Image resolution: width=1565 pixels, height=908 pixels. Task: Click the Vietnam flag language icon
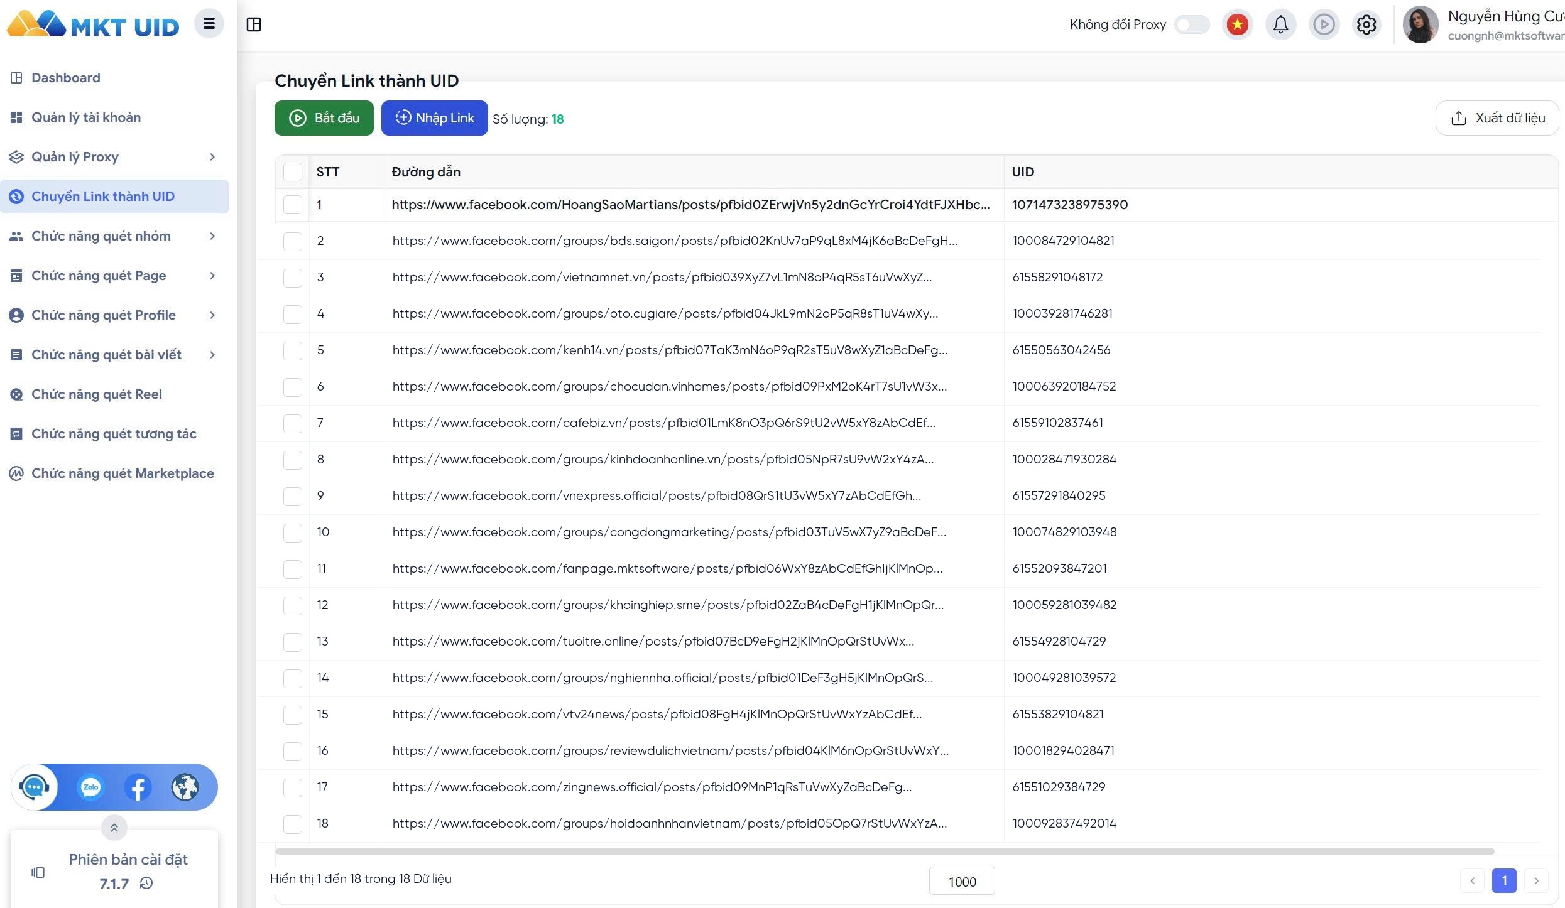point(1237,24)
